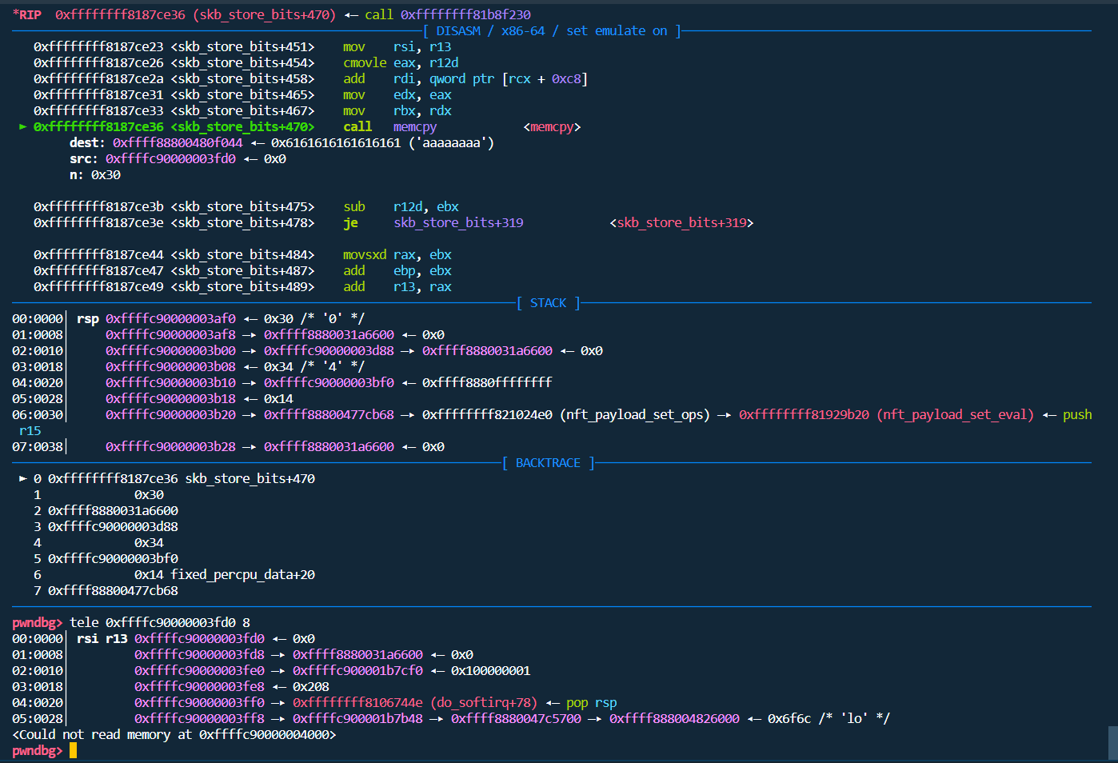This screenshot has height=763, width=1118.
Task: Click the do_softirq+78 symbol
Action: coord(484,702)
